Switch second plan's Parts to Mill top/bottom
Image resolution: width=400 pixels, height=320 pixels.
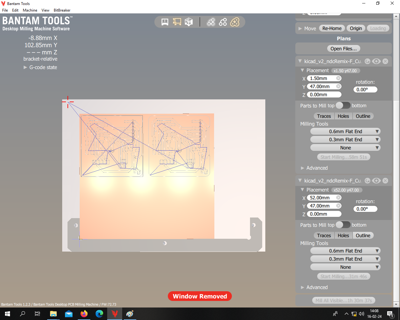pyautogui.click(x=343, y=225)
